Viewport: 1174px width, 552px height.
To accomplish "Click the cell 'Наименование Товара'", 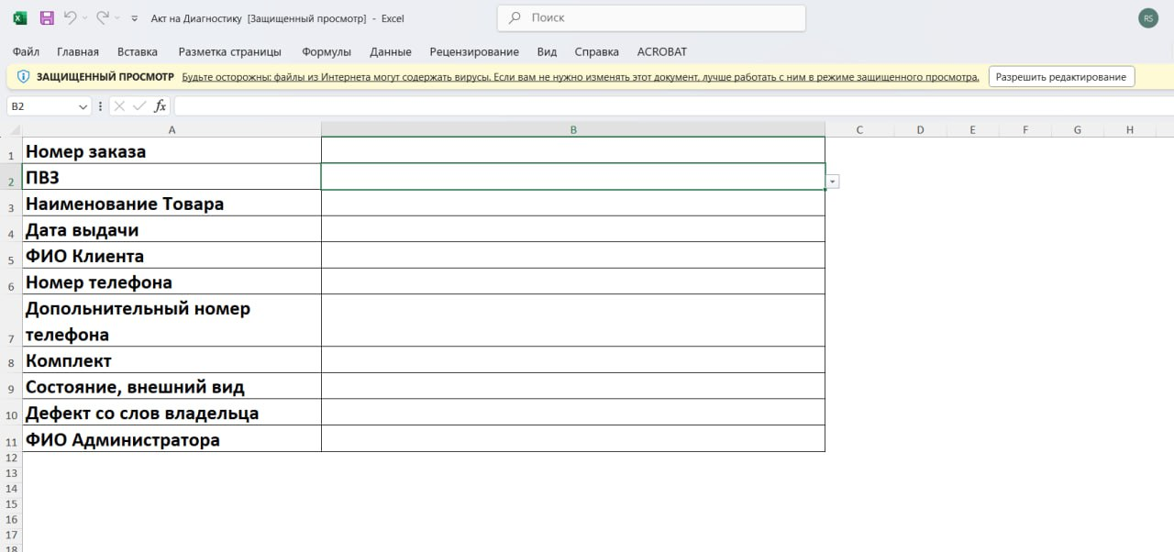I will pyautogui.click(x=172, y=203).
